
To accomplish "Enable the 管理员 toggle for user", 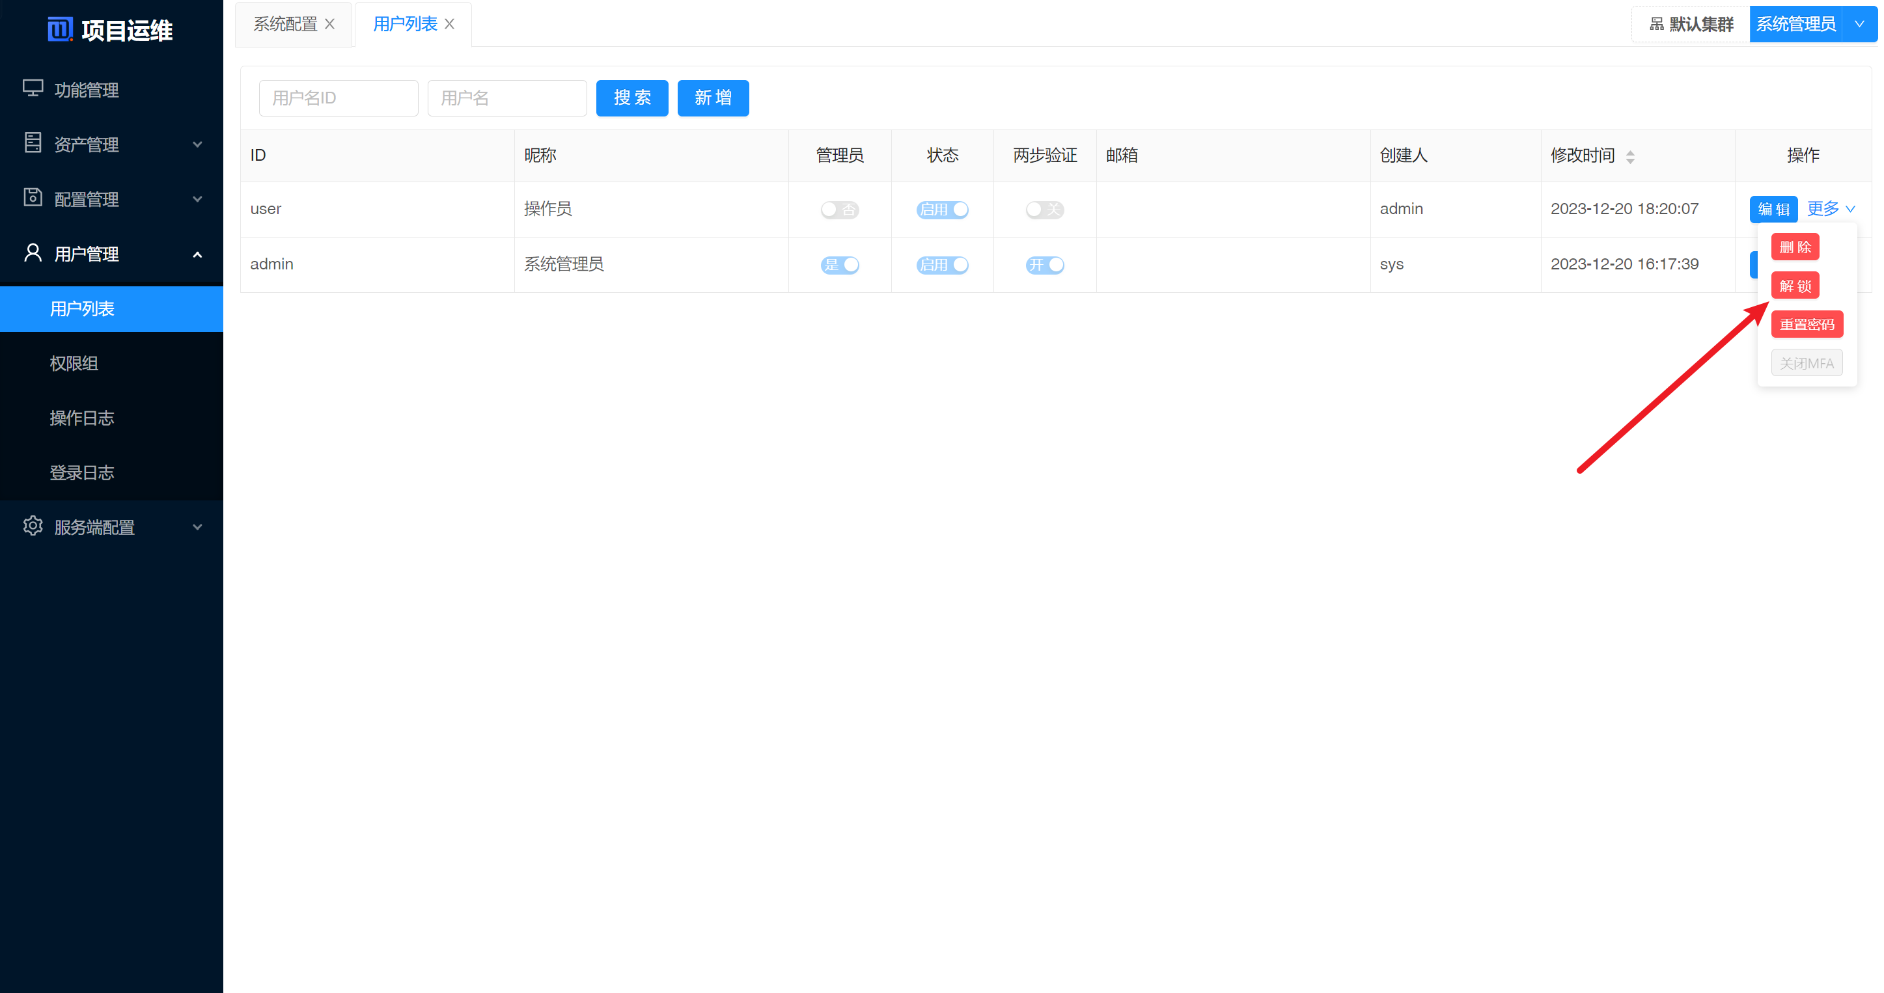I will (x=840, y=209).
